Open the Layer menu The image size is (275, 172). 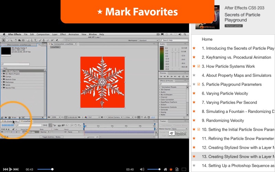click(x=55, y=34)
